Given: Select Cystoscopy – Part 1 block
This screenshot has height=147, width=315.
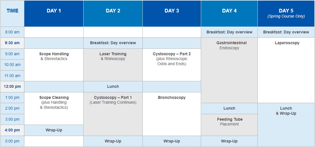Looking at the screenshot, I should [113, 114].
